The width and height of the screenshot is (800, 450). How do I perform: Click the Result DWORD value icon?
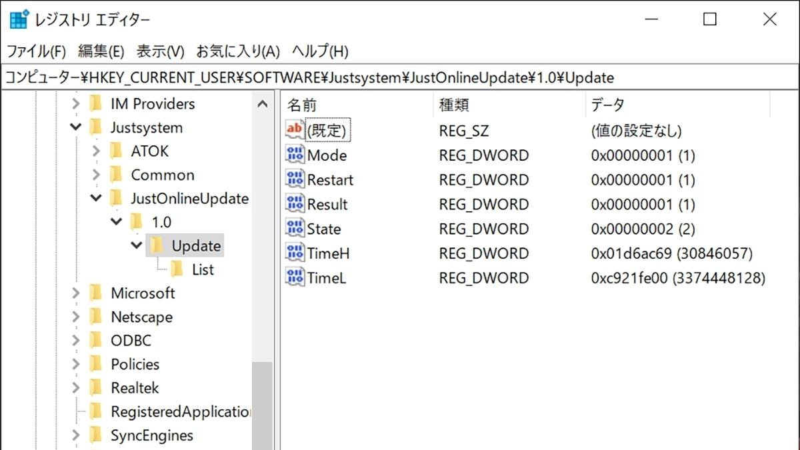[295, 204]
